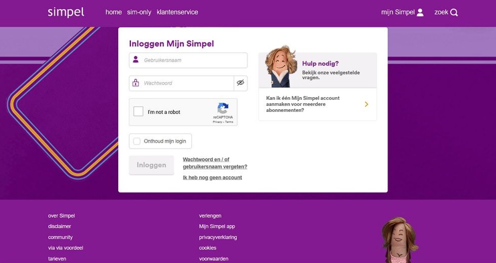This screenshot has width=496, height=263.
Task: Open footer link verlengen
Action: click(210, 216)
